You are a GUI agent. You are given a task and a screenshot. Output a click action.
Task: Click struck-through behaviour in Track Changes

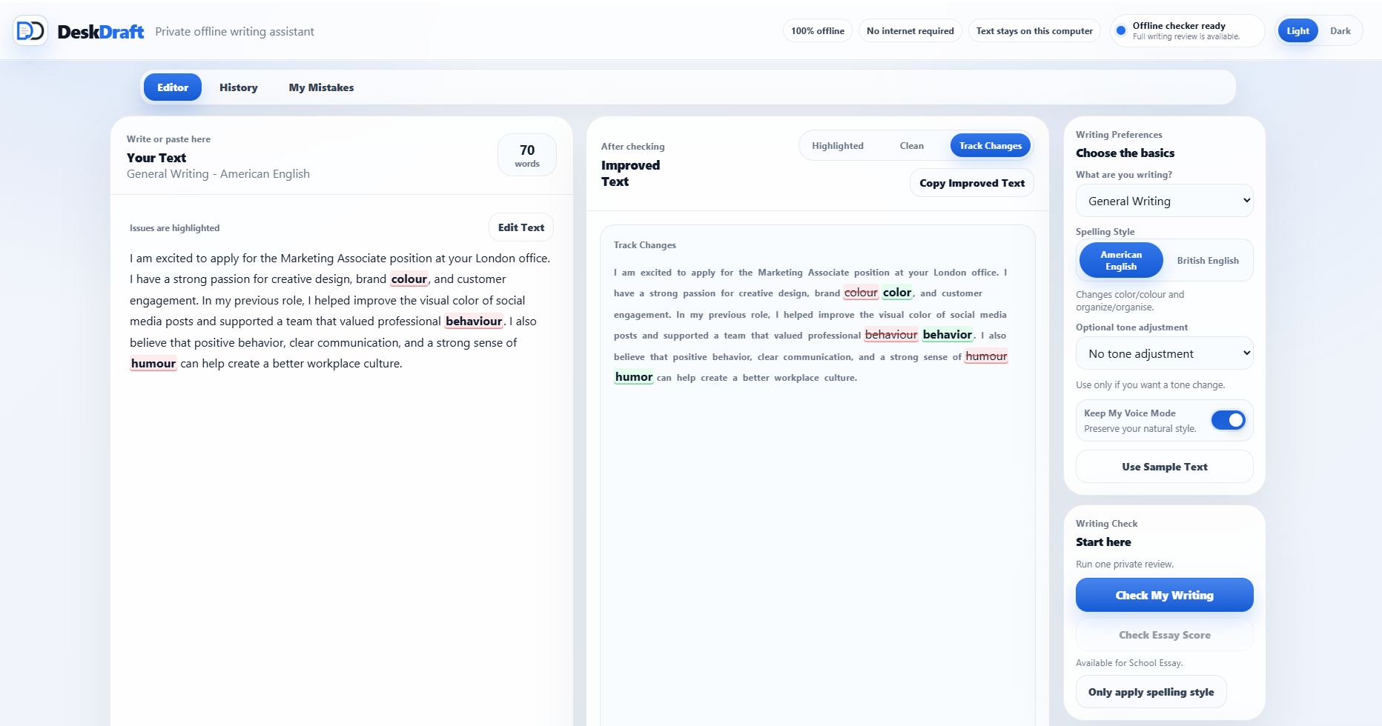[891, 335]
